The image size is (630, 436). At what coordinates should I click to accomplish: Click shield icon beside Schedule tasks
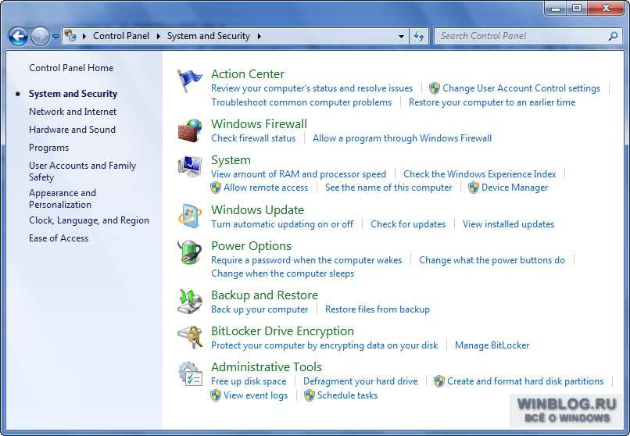[309, 395]
